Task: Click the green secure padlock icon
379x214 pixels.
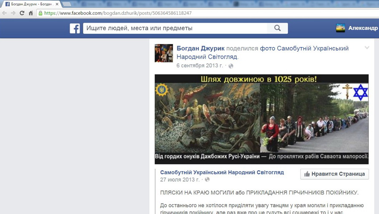Action: click(40, 13)
